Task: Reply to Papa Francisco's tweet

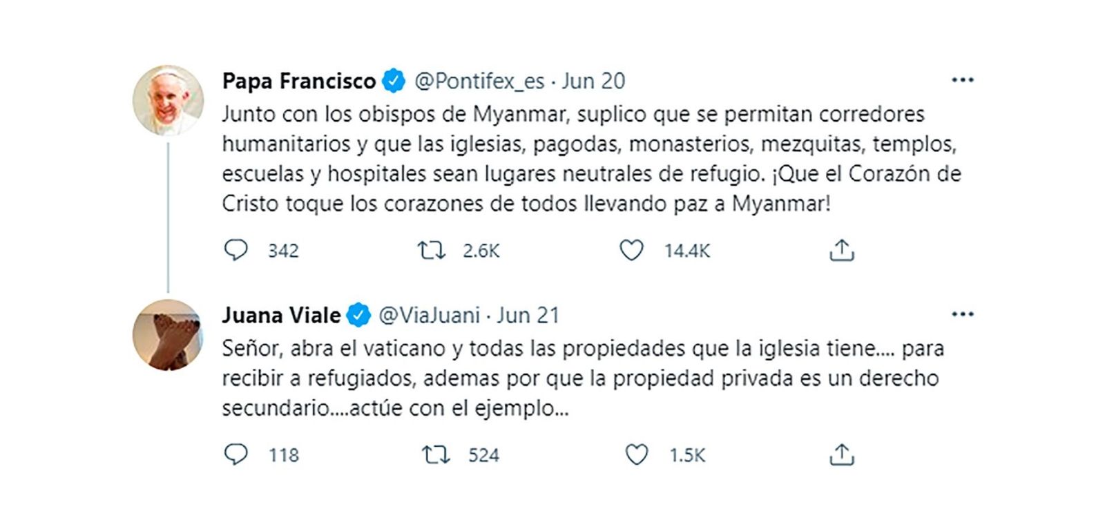Action: click(236, 250)
